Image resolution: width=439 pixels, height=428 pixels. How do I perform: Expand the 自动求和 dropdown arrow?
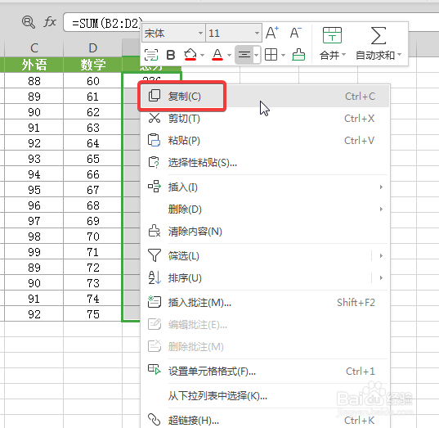tap(399, 54)
